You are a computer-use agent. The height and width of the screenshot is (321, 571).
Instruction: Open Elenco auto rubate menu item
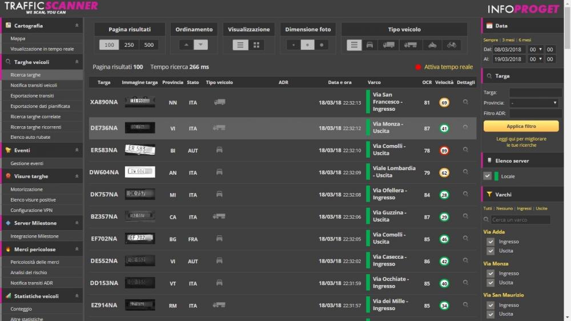tap(31, 137)
